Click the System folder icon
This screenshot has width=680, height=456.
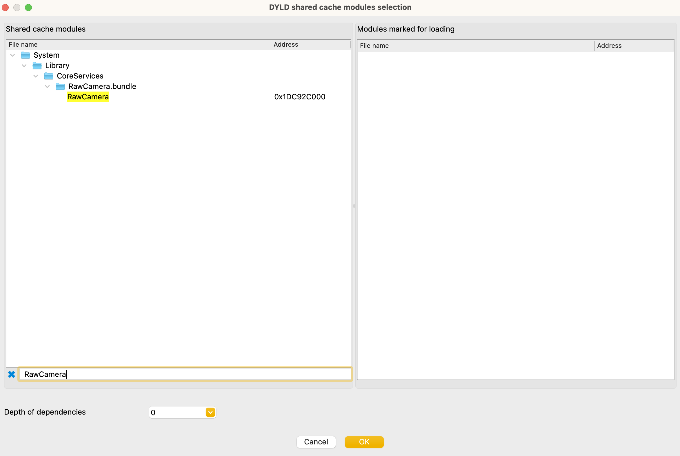pyautogui.click(x=26, y=55)
